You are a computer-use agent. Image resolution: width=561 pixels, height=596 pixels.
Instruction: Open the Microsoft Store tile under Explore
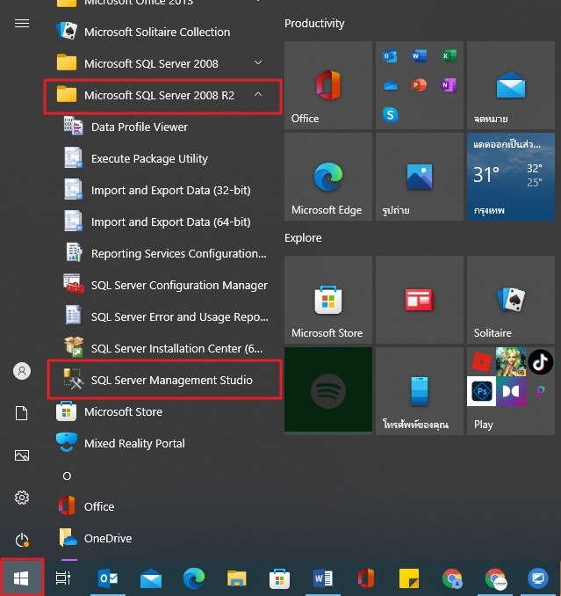pos(328,300)
